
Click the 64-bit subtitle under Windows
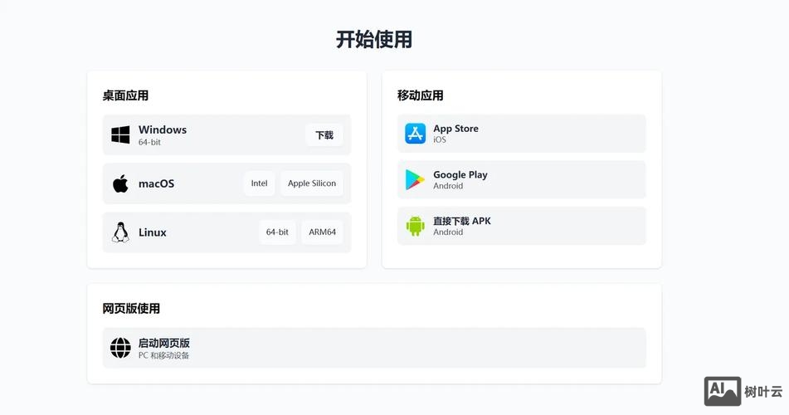pyautogui.click(x=149, y=142)
